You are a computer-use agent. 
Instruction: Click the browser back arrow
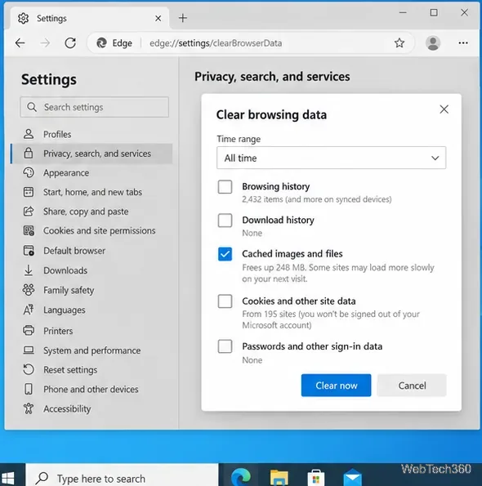pos(20,43)
